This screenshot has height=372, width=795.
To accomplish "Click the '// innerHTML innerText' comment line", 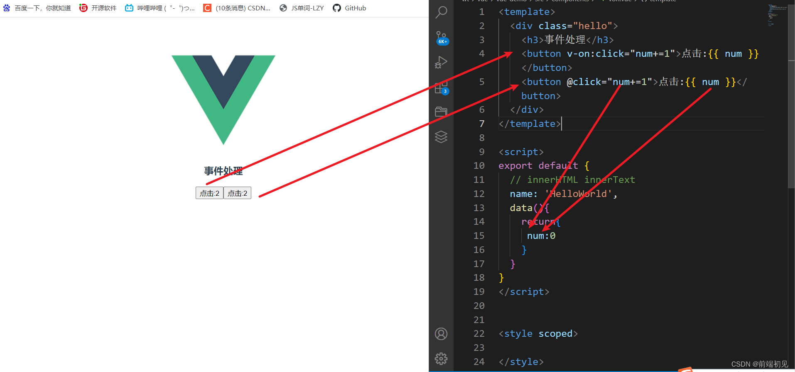I will click(572, 180).
